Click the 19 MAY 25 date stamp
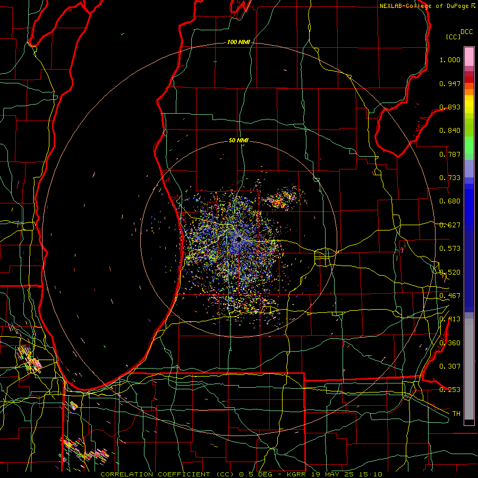The image size is (478, 478). point(332,474)
